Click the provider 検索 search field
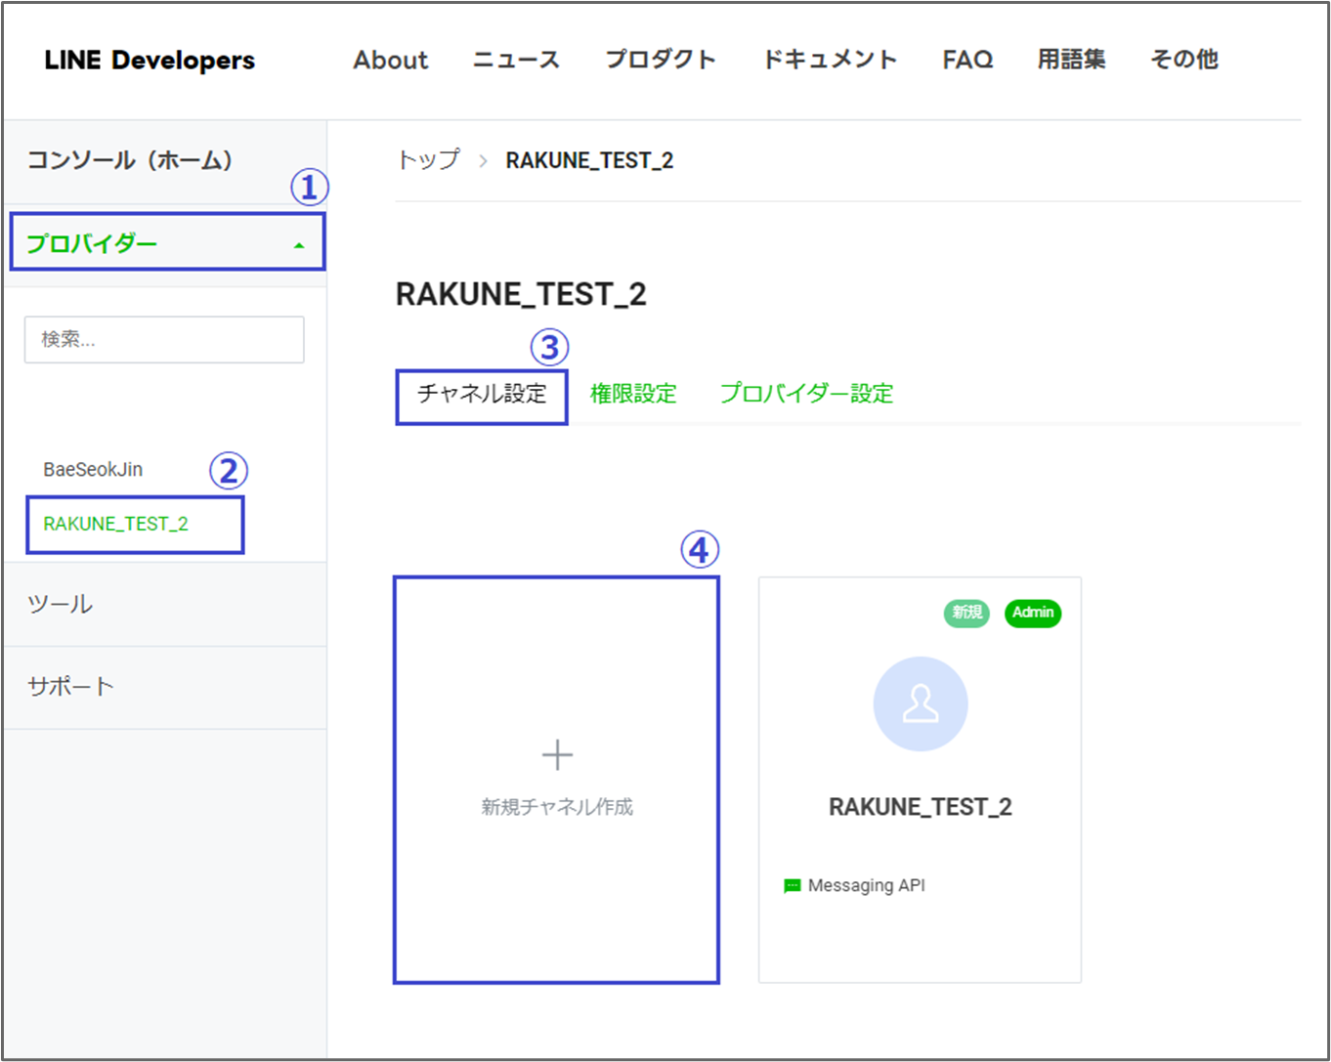 pos(164,339)
